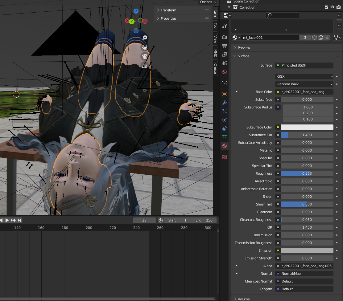This screenshot has height=301, width=343.
Task: Open the Object properties orange square icon
Action: (x=225, y=94)
